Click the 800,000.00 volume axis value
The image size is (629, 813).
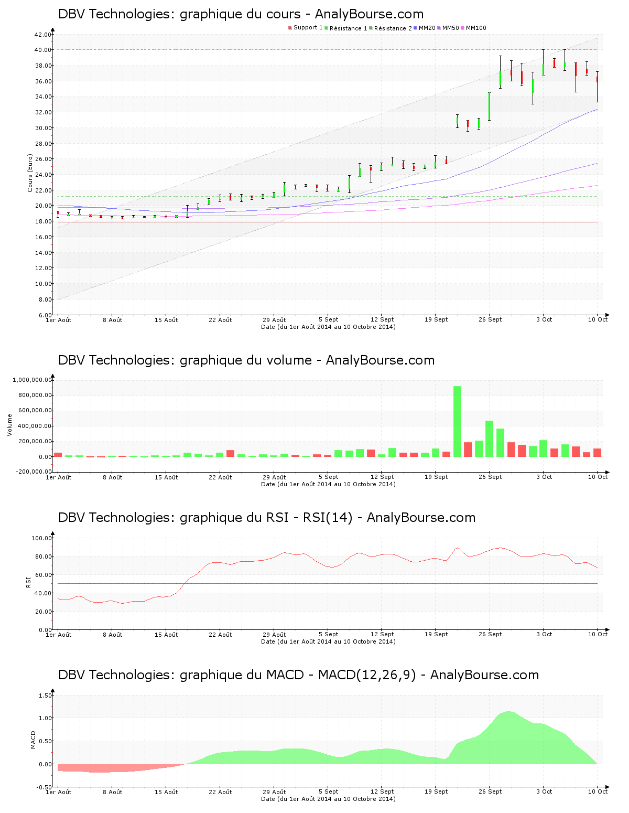[35, 395]
